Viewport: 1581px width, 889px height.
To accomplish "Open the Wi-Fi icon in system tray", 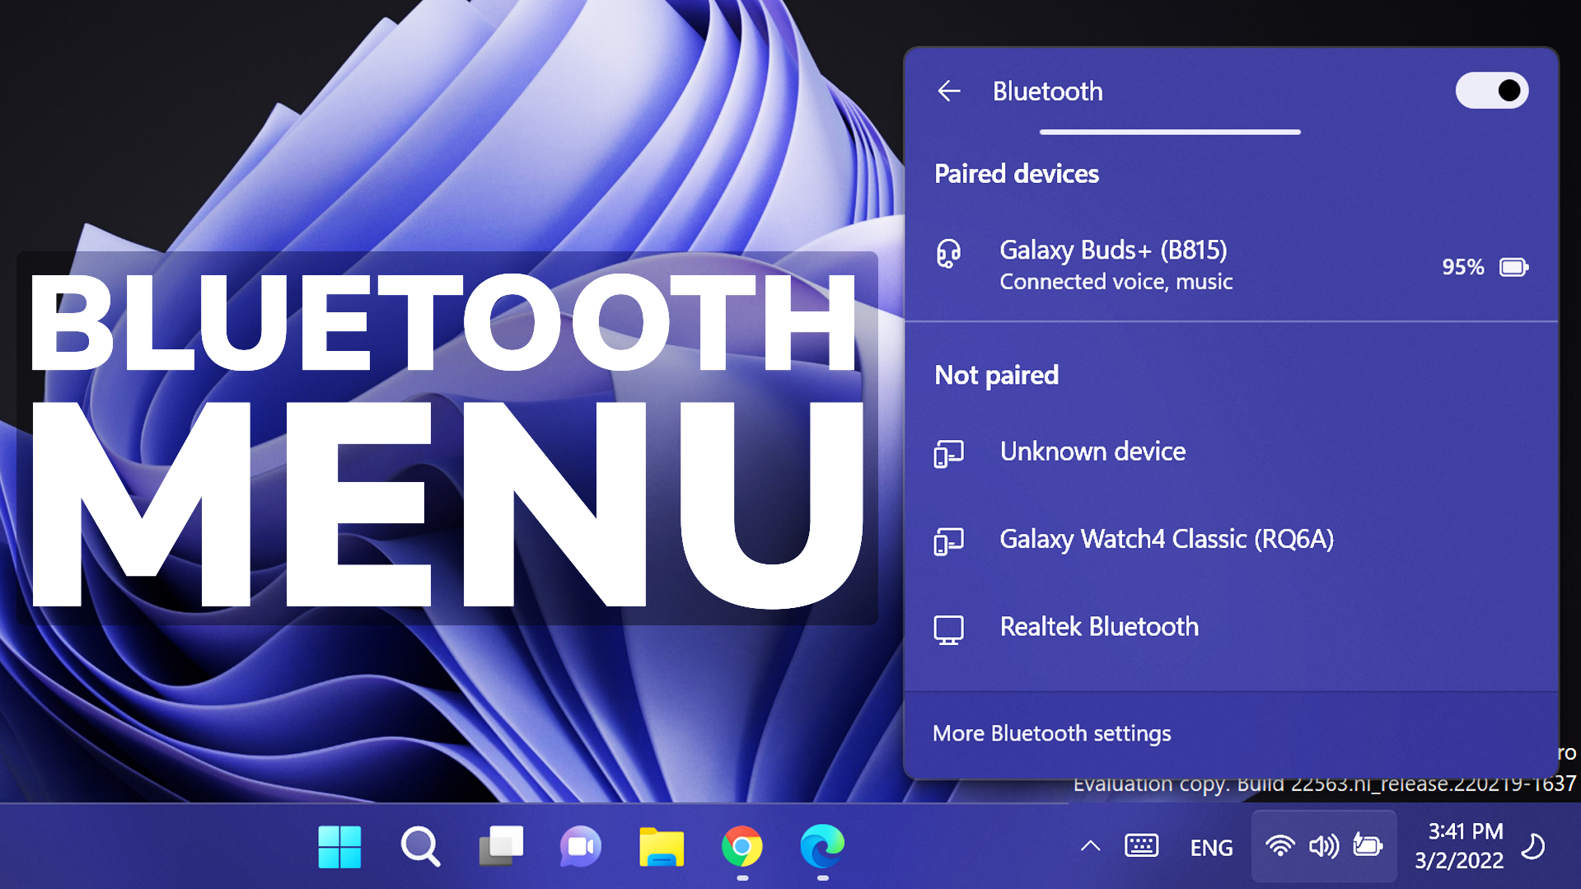I will pos(1280,846).
